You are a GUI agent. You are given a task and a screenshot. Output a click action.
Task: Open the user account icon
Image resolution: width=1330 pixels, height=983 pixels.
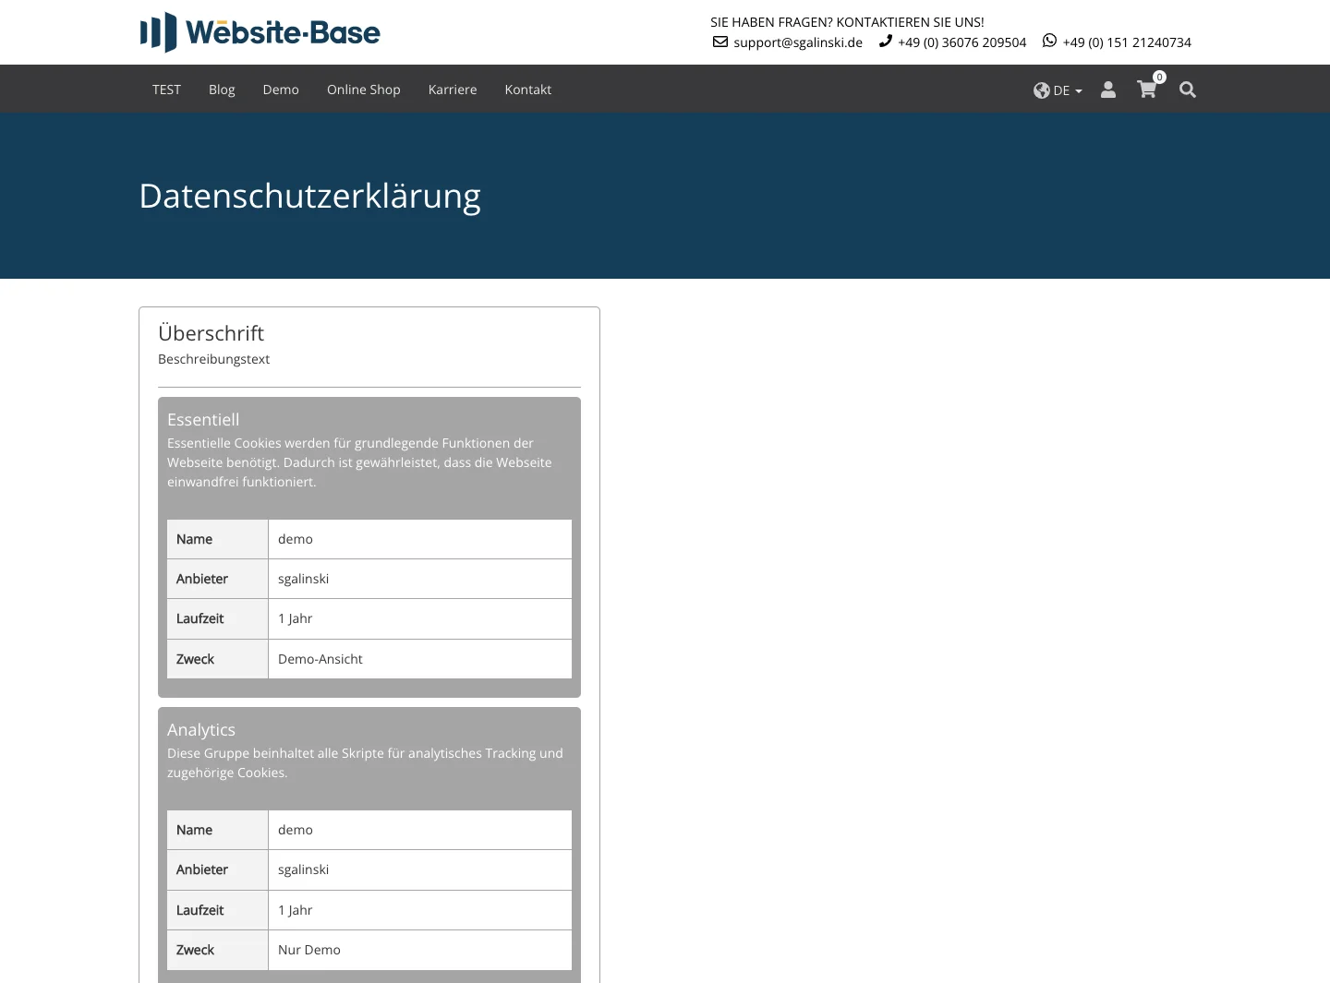[1107, 90]
